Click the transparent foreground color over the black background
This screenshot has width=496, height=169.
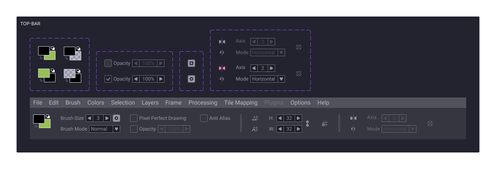[x=69, y=73]
